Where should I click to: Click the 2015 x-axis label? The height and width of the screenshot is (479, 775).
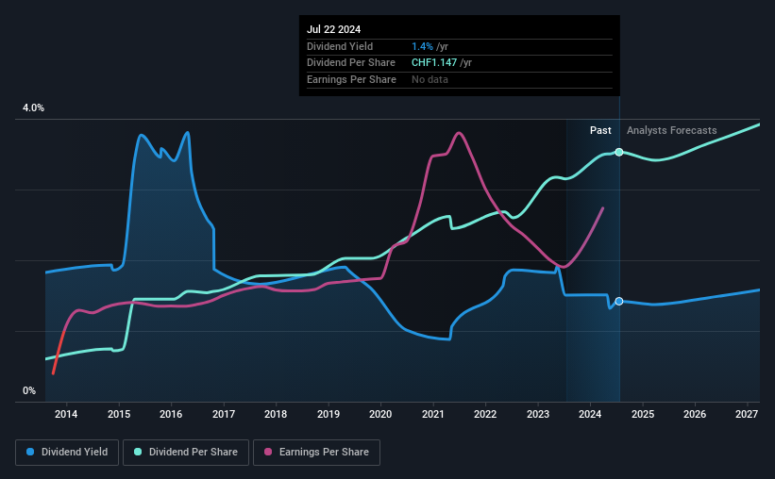point(119,414)
